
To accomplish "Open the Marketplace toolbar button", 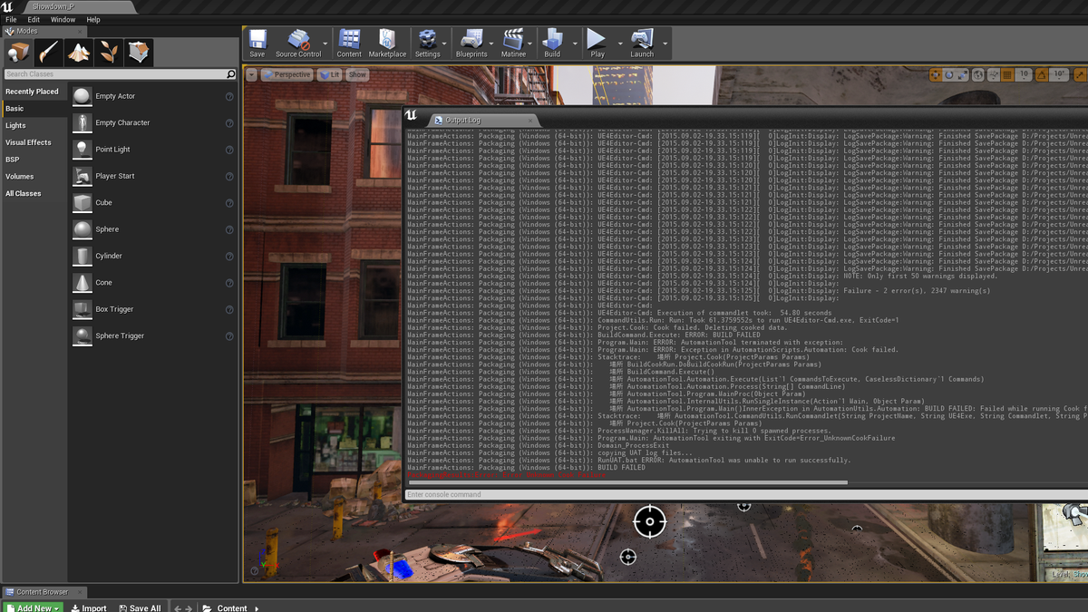I will 387,43.
